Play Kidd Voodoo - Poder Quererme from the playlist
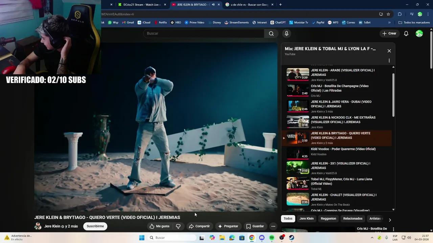 pyautogui.click(x=337, y=154)
